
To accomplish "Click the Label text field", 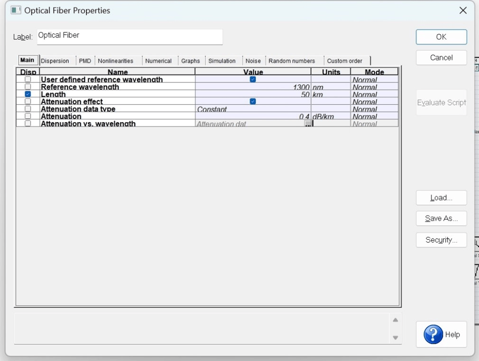I will 129,36.
